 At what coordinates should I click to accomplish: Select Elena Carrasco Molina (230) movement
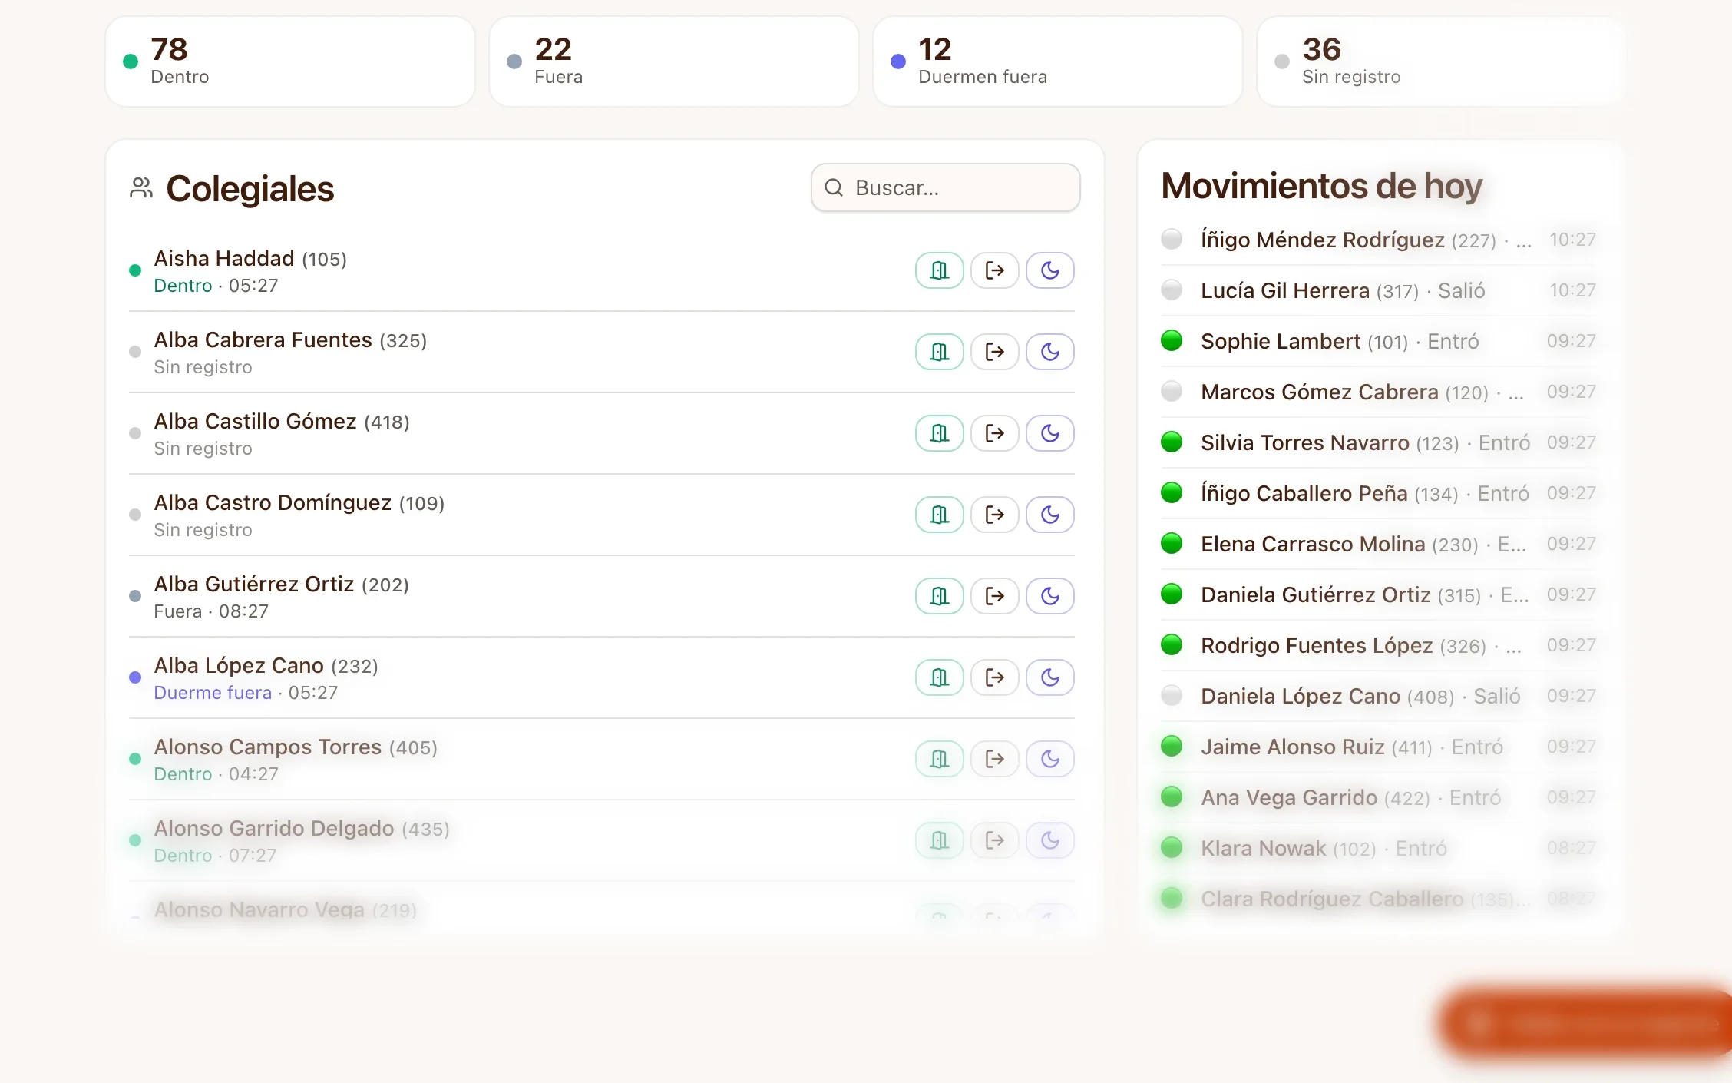coord(1379,544)
